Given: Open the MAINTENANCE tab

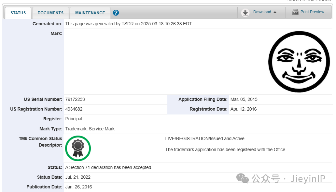Looking at the screenshot, I should click(x=90, y=13).
